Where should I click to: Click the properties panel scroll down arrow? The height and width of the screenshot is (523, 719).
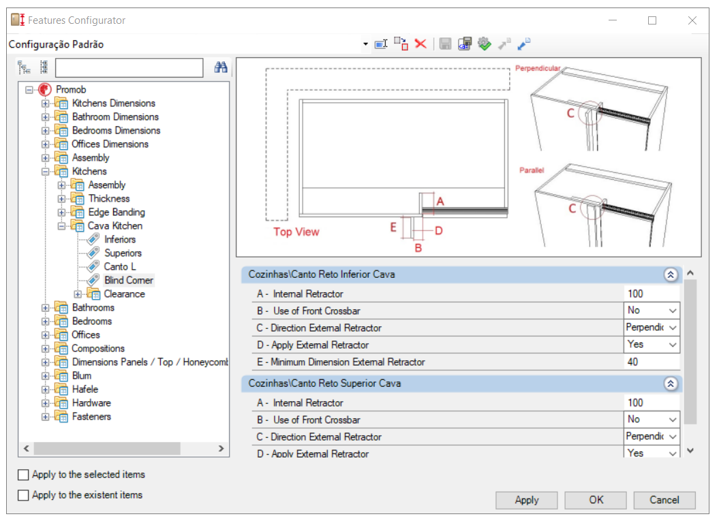click(x=690, y=451)
